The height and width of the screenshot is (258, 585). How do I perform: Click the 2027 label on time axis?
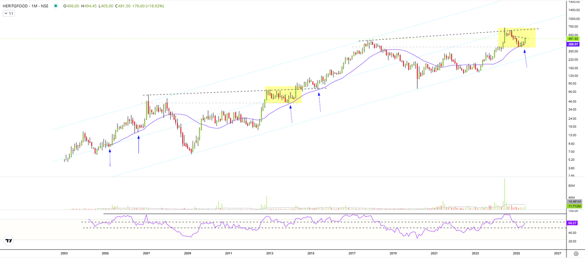(x=558, y=254)
